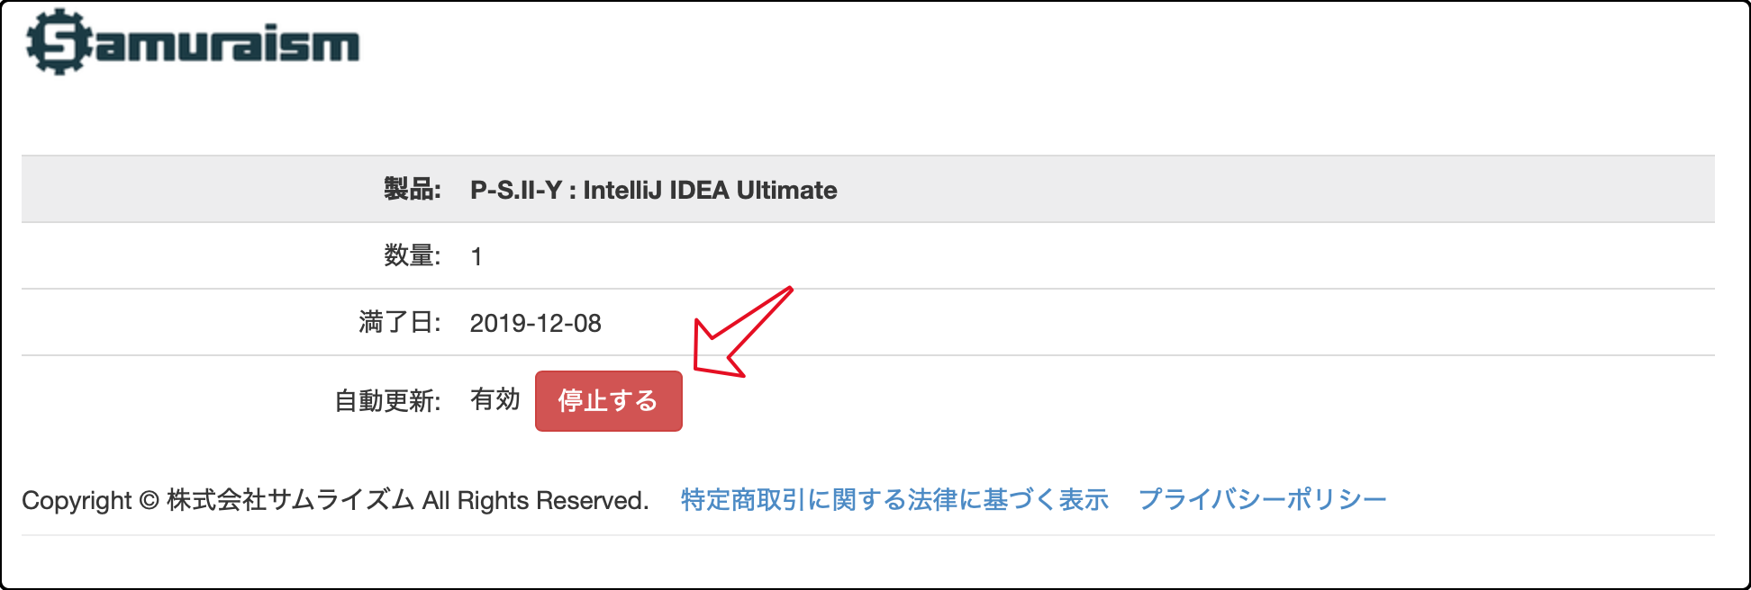Click the quantity value 1
This screenshot has height=590, width=1751.
[476, 257]
